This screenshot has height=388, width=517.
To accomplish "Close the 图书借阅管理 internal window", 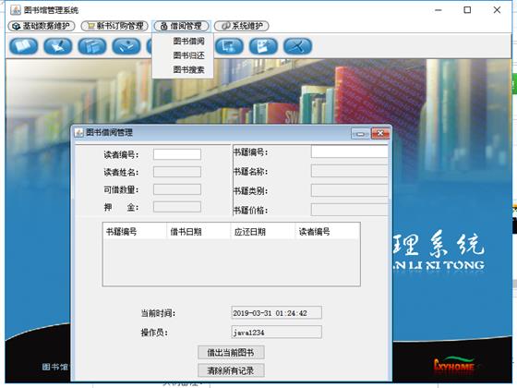I will pos(380,134).
